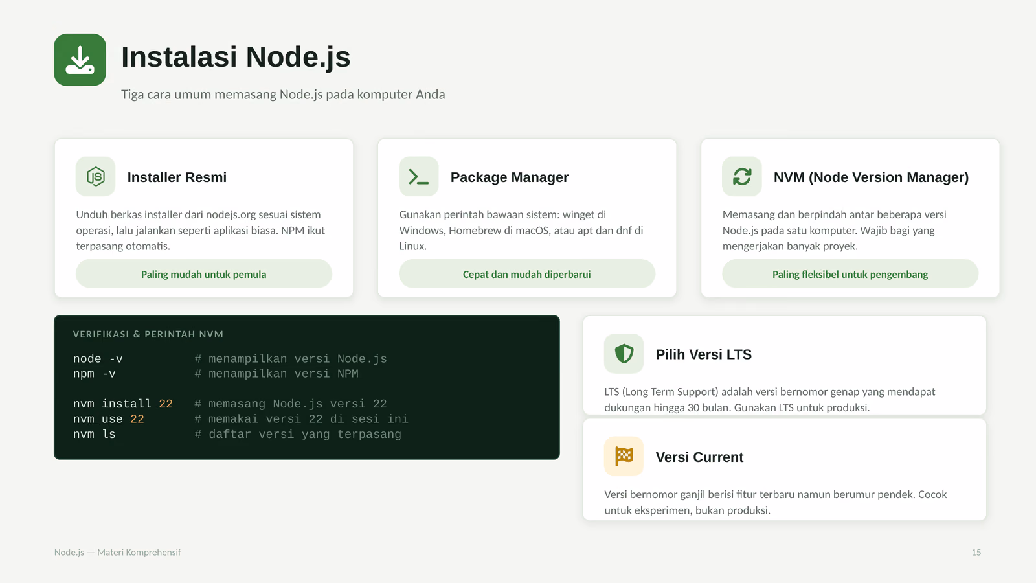Click the 'Versi Current' heading
The height and width of the screenshot is (583, 1036).
click(x=699, y=457)
